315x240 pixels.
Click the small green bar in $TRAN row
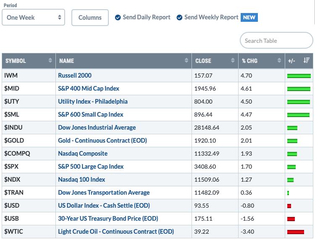[x=288, y=193]
